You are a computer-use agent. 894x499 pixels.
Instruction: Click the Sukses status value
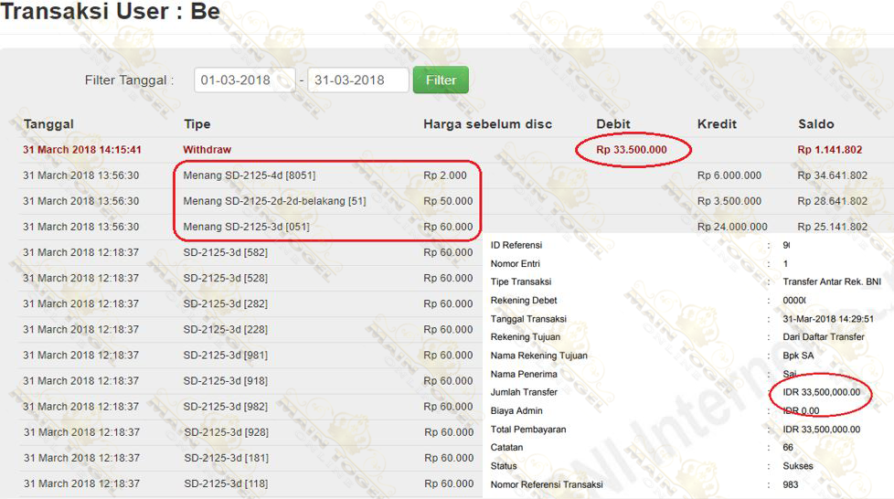pos(798,466)
